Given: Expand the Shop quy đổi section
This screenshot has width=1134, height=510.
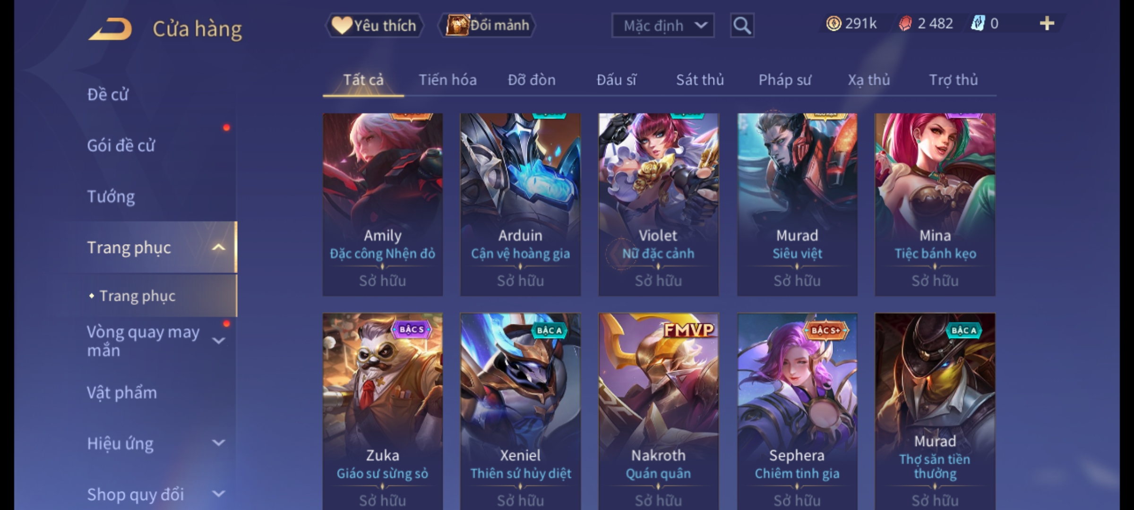Looking at the screenshot, I should [x=218, y=494].
